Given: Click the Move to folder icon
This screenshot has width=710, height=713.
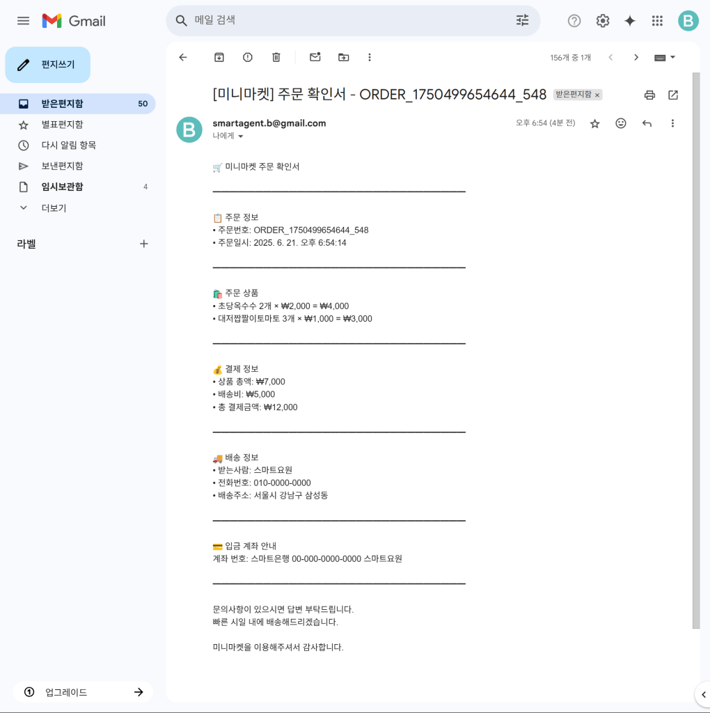Looking at the screenshot, I should tap(344, 57).
